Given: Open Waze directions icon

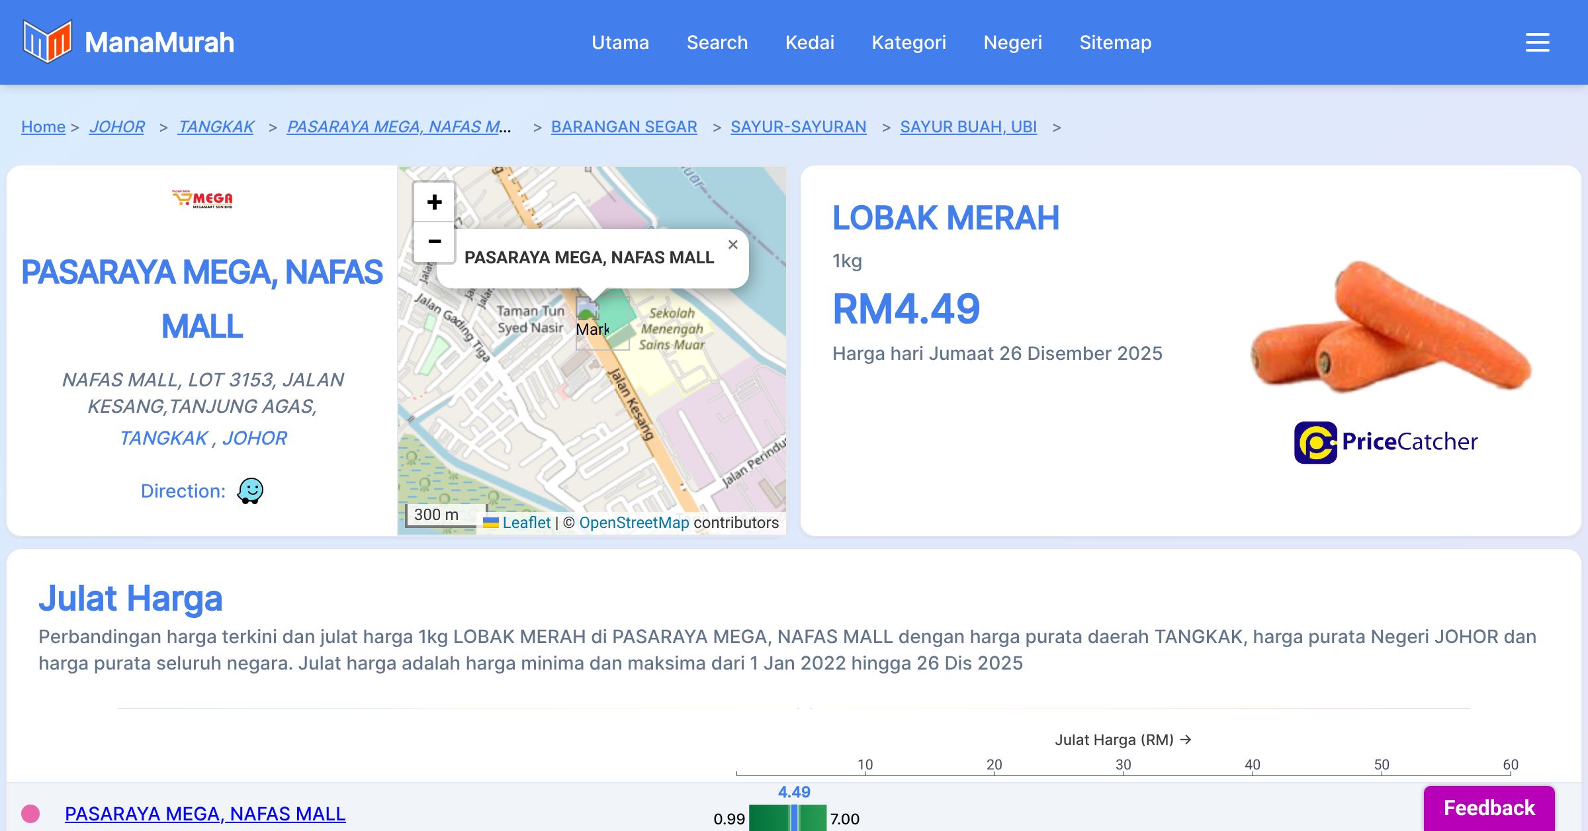Looking at the screenshot, I should (x=250, y=491).
